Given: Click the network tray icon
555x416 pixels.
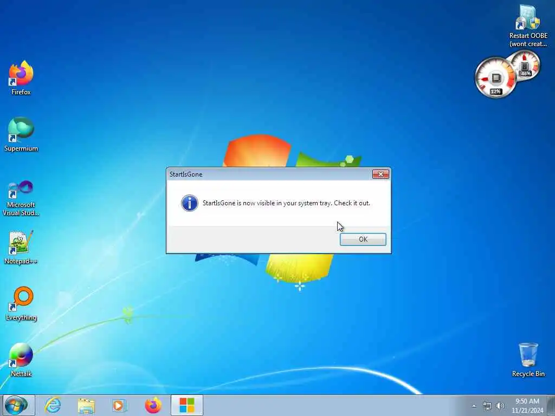Looking at the screenshot, I should [x=487, y=406].
